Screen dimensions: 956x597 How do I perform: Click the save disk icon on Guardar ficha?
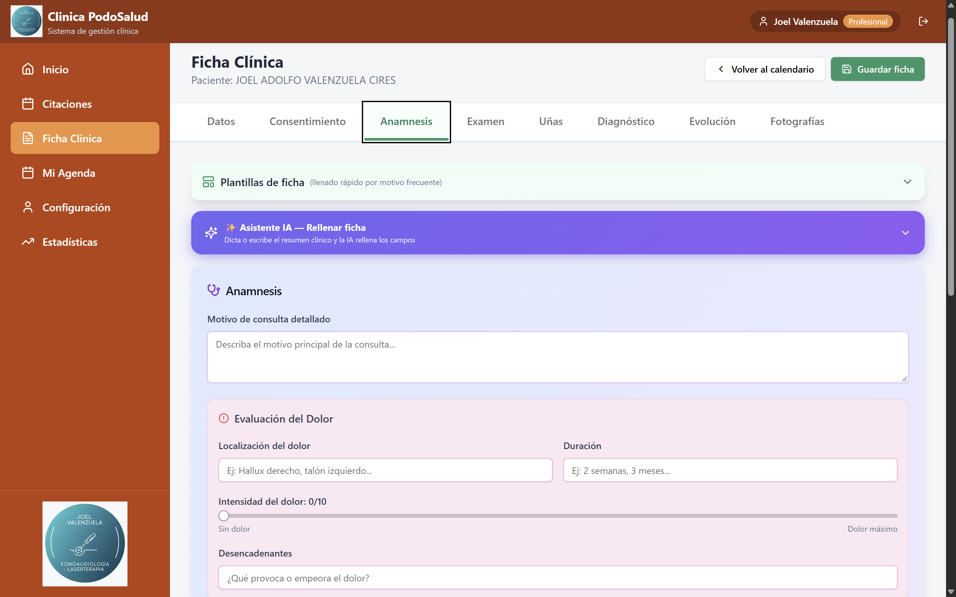point(846,69)
